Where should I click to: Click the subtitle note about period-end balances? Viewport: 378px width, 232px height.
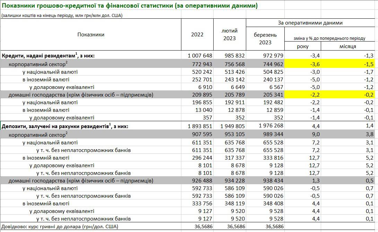tap(62, 16)
